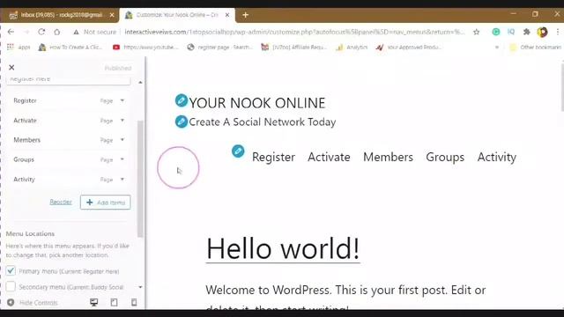This screenshot has width=564, height=317.
Task: Open How To Create A Clic bookmark
Action: click(70, 47)
